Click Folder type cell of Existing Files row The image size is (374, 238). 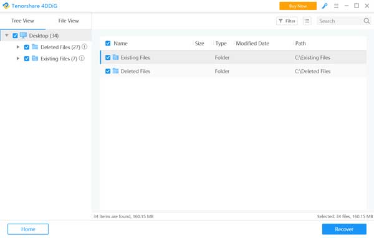point(222,57)
